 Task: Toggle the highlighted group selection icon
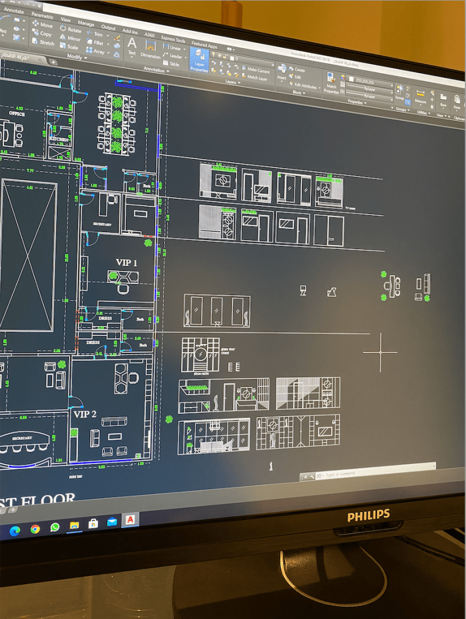[408, 102]
